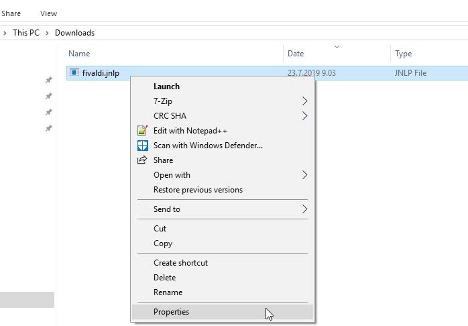Choose Properties in the context menu

[x=171, y=312]
